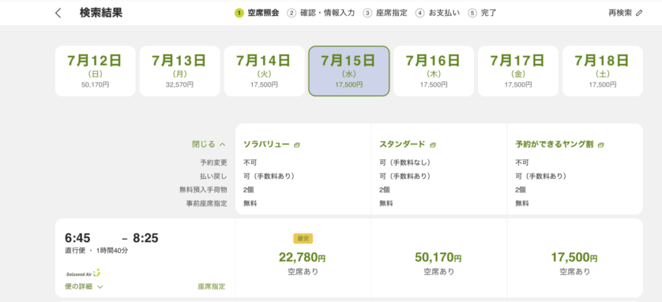
Task: Expand 便の詳細 for the 6:45 flight
Action: point(84,287)
